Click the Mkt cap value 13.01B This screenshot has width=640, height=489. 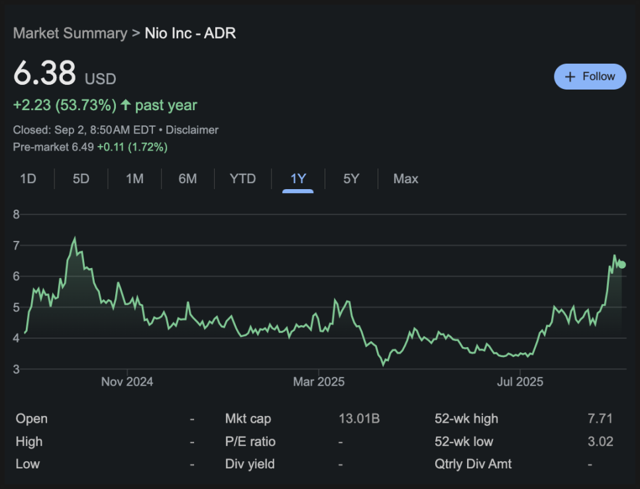(359, 419)
